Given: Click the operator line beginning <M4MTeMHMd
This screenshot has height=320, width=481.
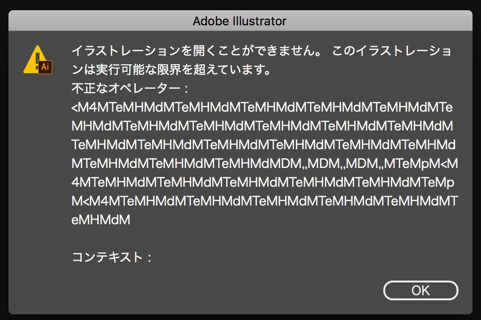Looking at the screenshot, I should coord(262,107).
